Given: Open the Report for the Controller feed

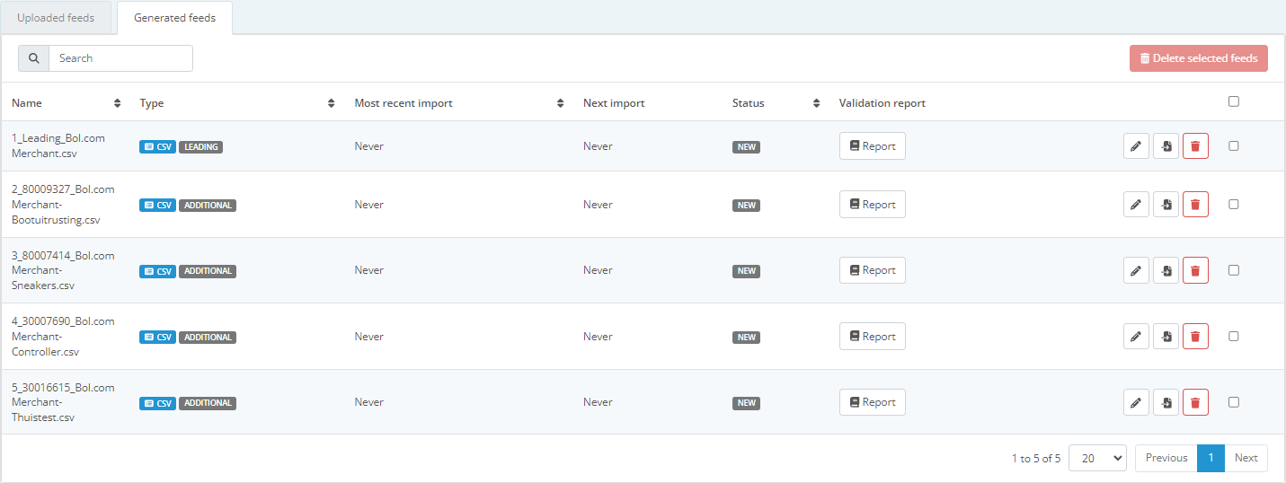Looking at the screenshot, I should tap(872, 337).
